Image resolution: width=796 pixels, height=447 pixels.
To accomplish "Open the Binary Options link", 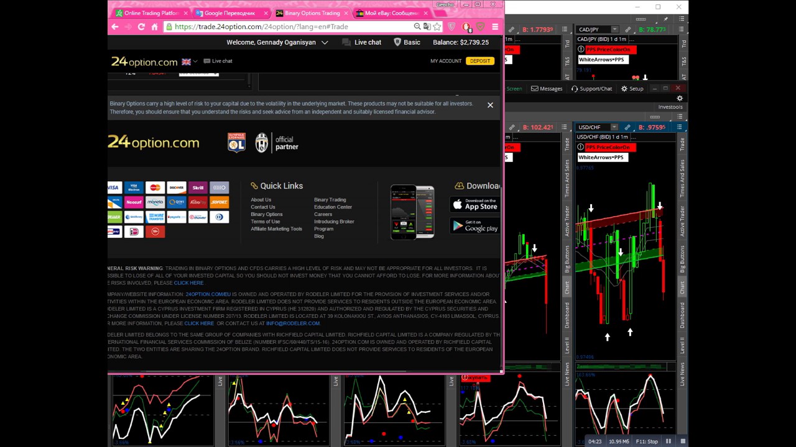I will pyautogui.click(x=266, y=214).
